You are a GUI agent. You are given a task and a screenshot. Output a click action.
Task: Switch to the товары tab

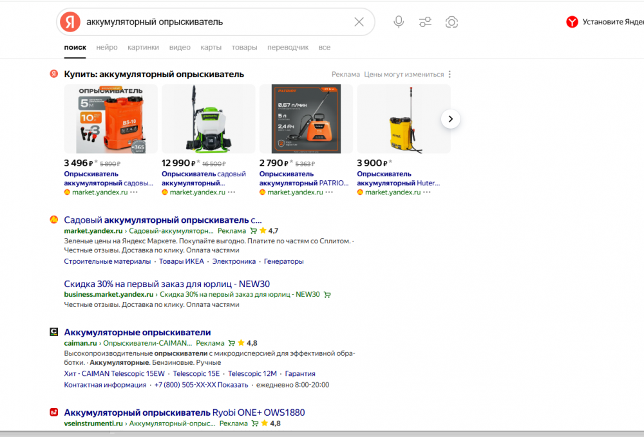(244, 48)
